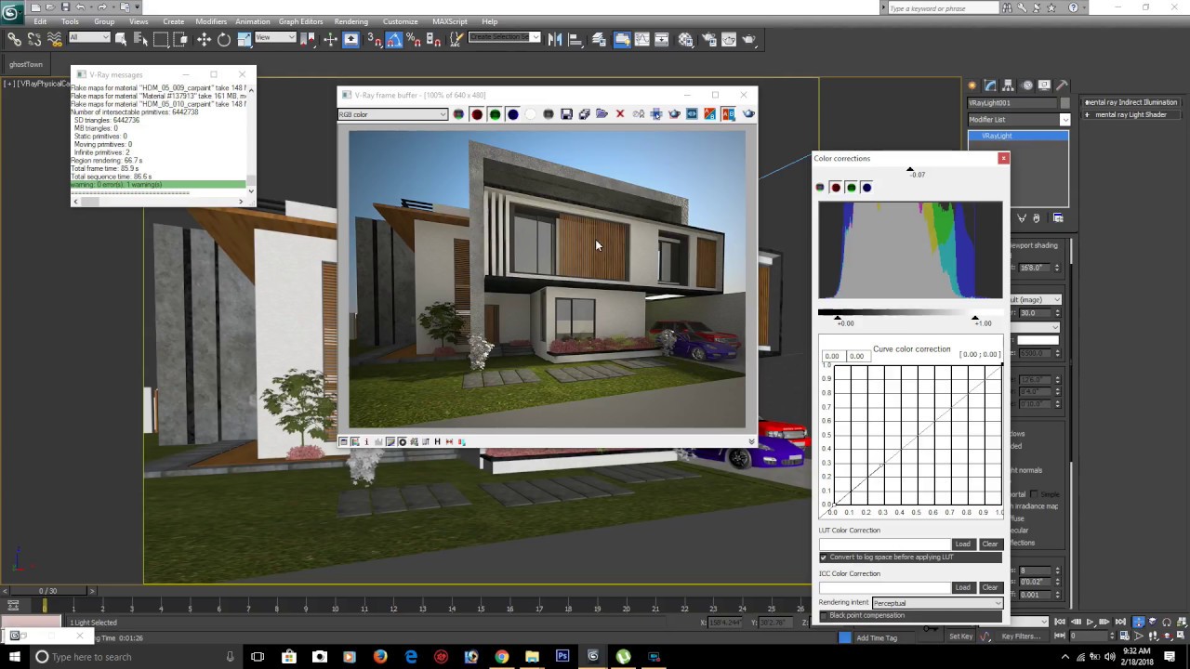Toggle green channel in V-Ray frame buffer
This screenshot has height=669, width=1190.
495,114
